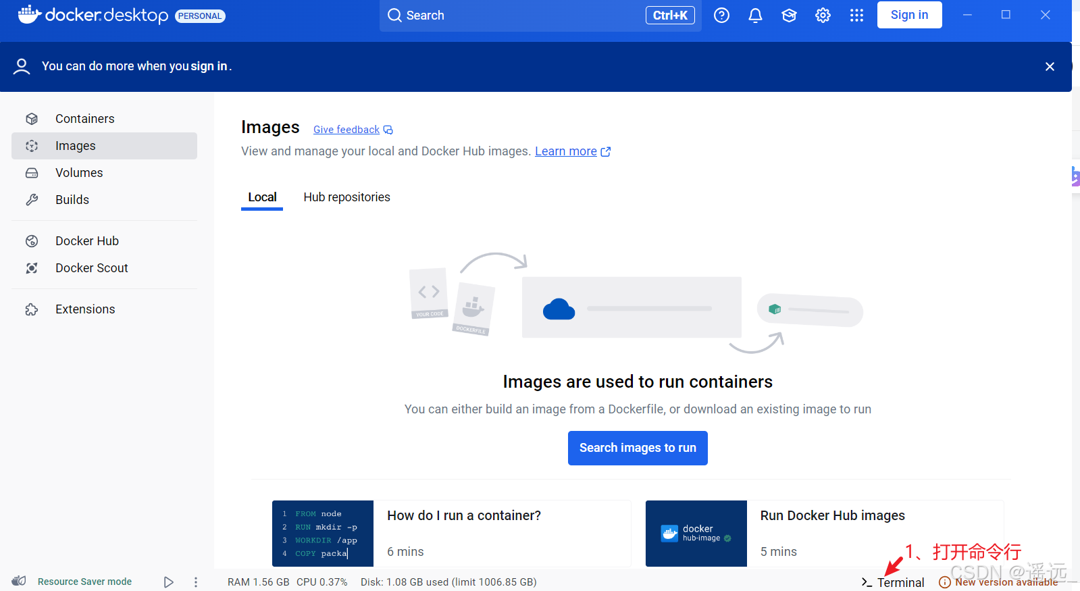Viewport: 1080px width, 591px height.
Task: Click the Disk usage status text
Action: (448, 582)
